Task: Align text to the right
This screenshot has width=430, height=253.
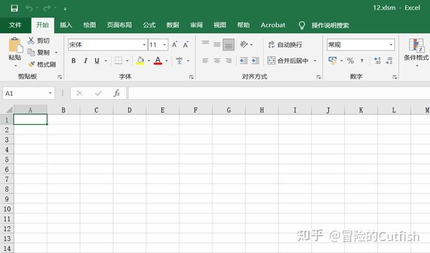Action: [229, 61]
